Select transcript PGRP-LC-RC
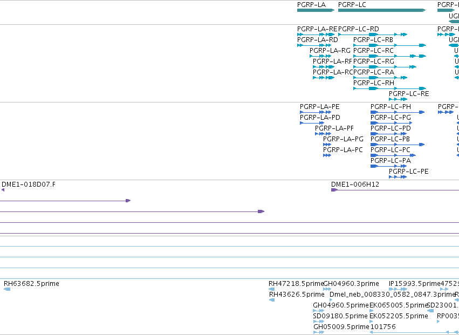Viewport: 459px width, 335px height. [389, 56]
